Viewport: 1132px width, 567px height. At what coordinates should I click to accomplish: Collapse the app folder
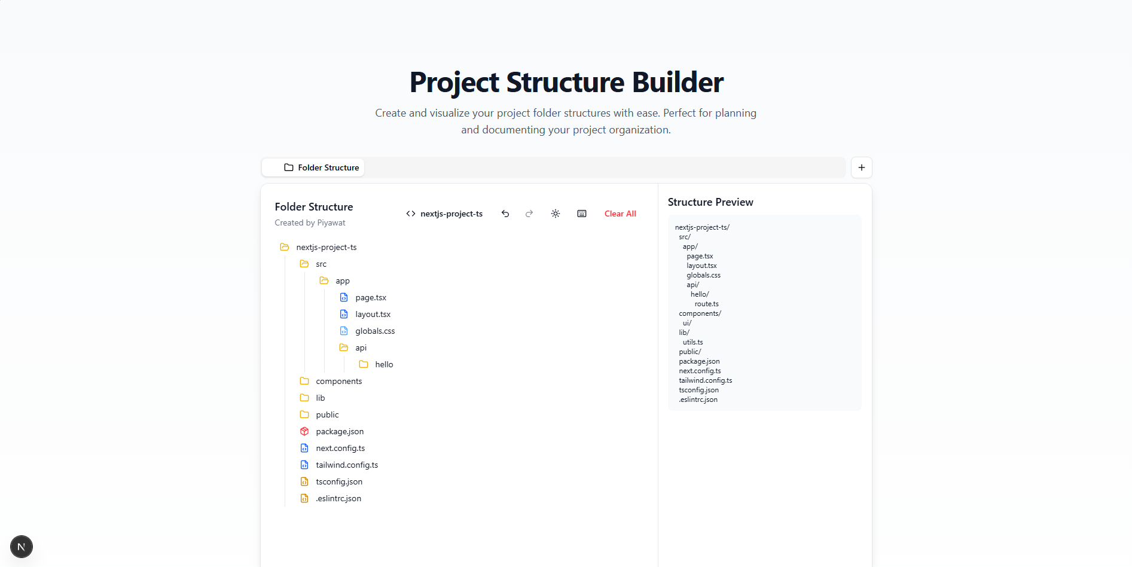pyautogui.click(x=343, y=281)
